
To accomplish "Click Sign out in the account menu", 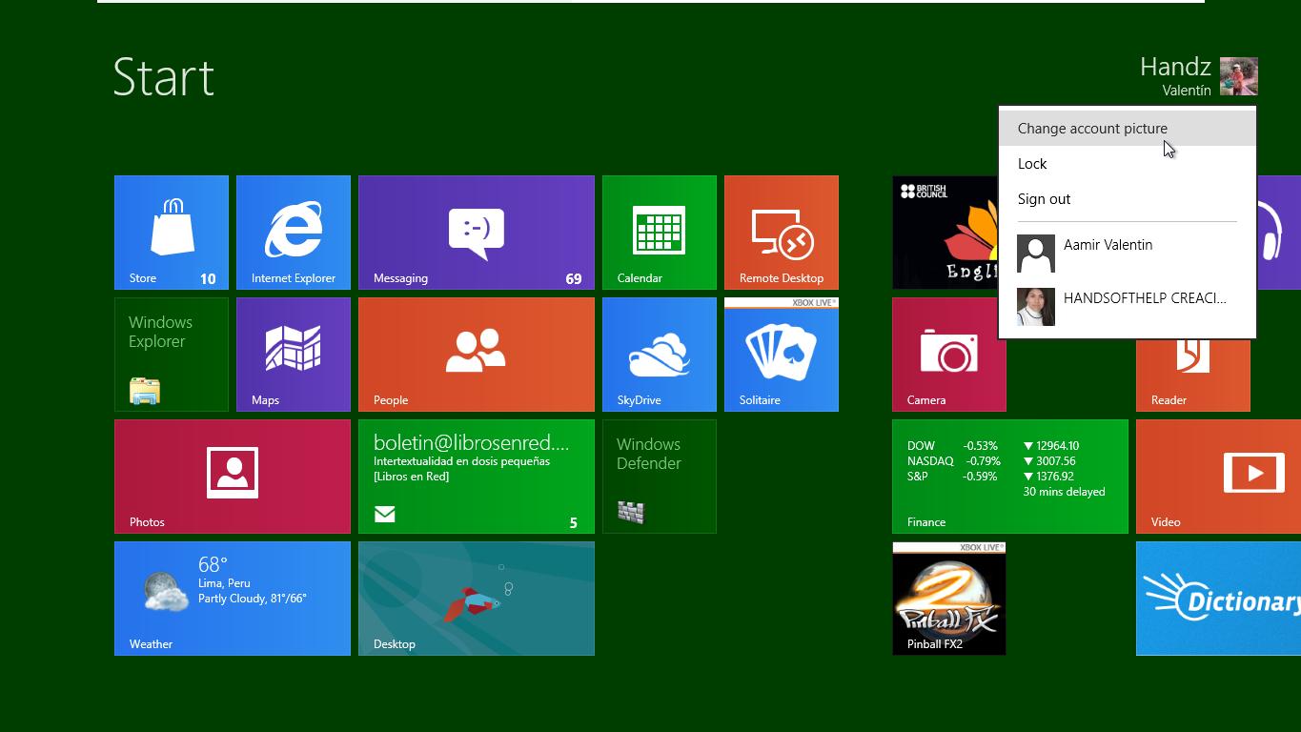I will (1044, 199).
